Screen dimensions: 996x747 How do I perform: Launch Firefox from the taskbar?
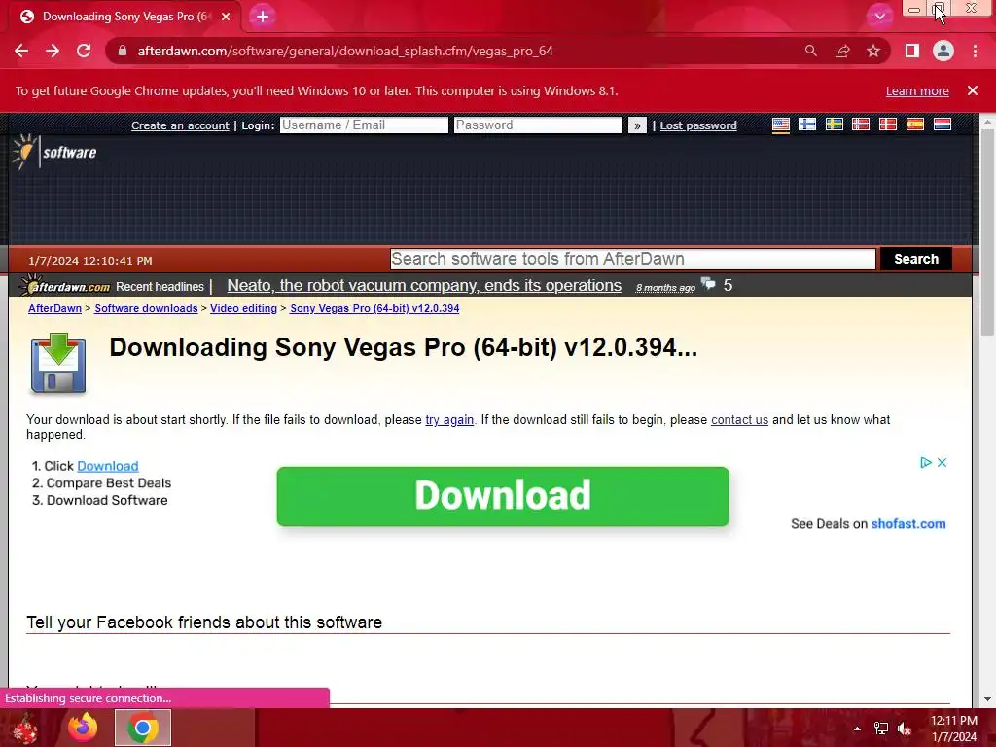(83, 728)
